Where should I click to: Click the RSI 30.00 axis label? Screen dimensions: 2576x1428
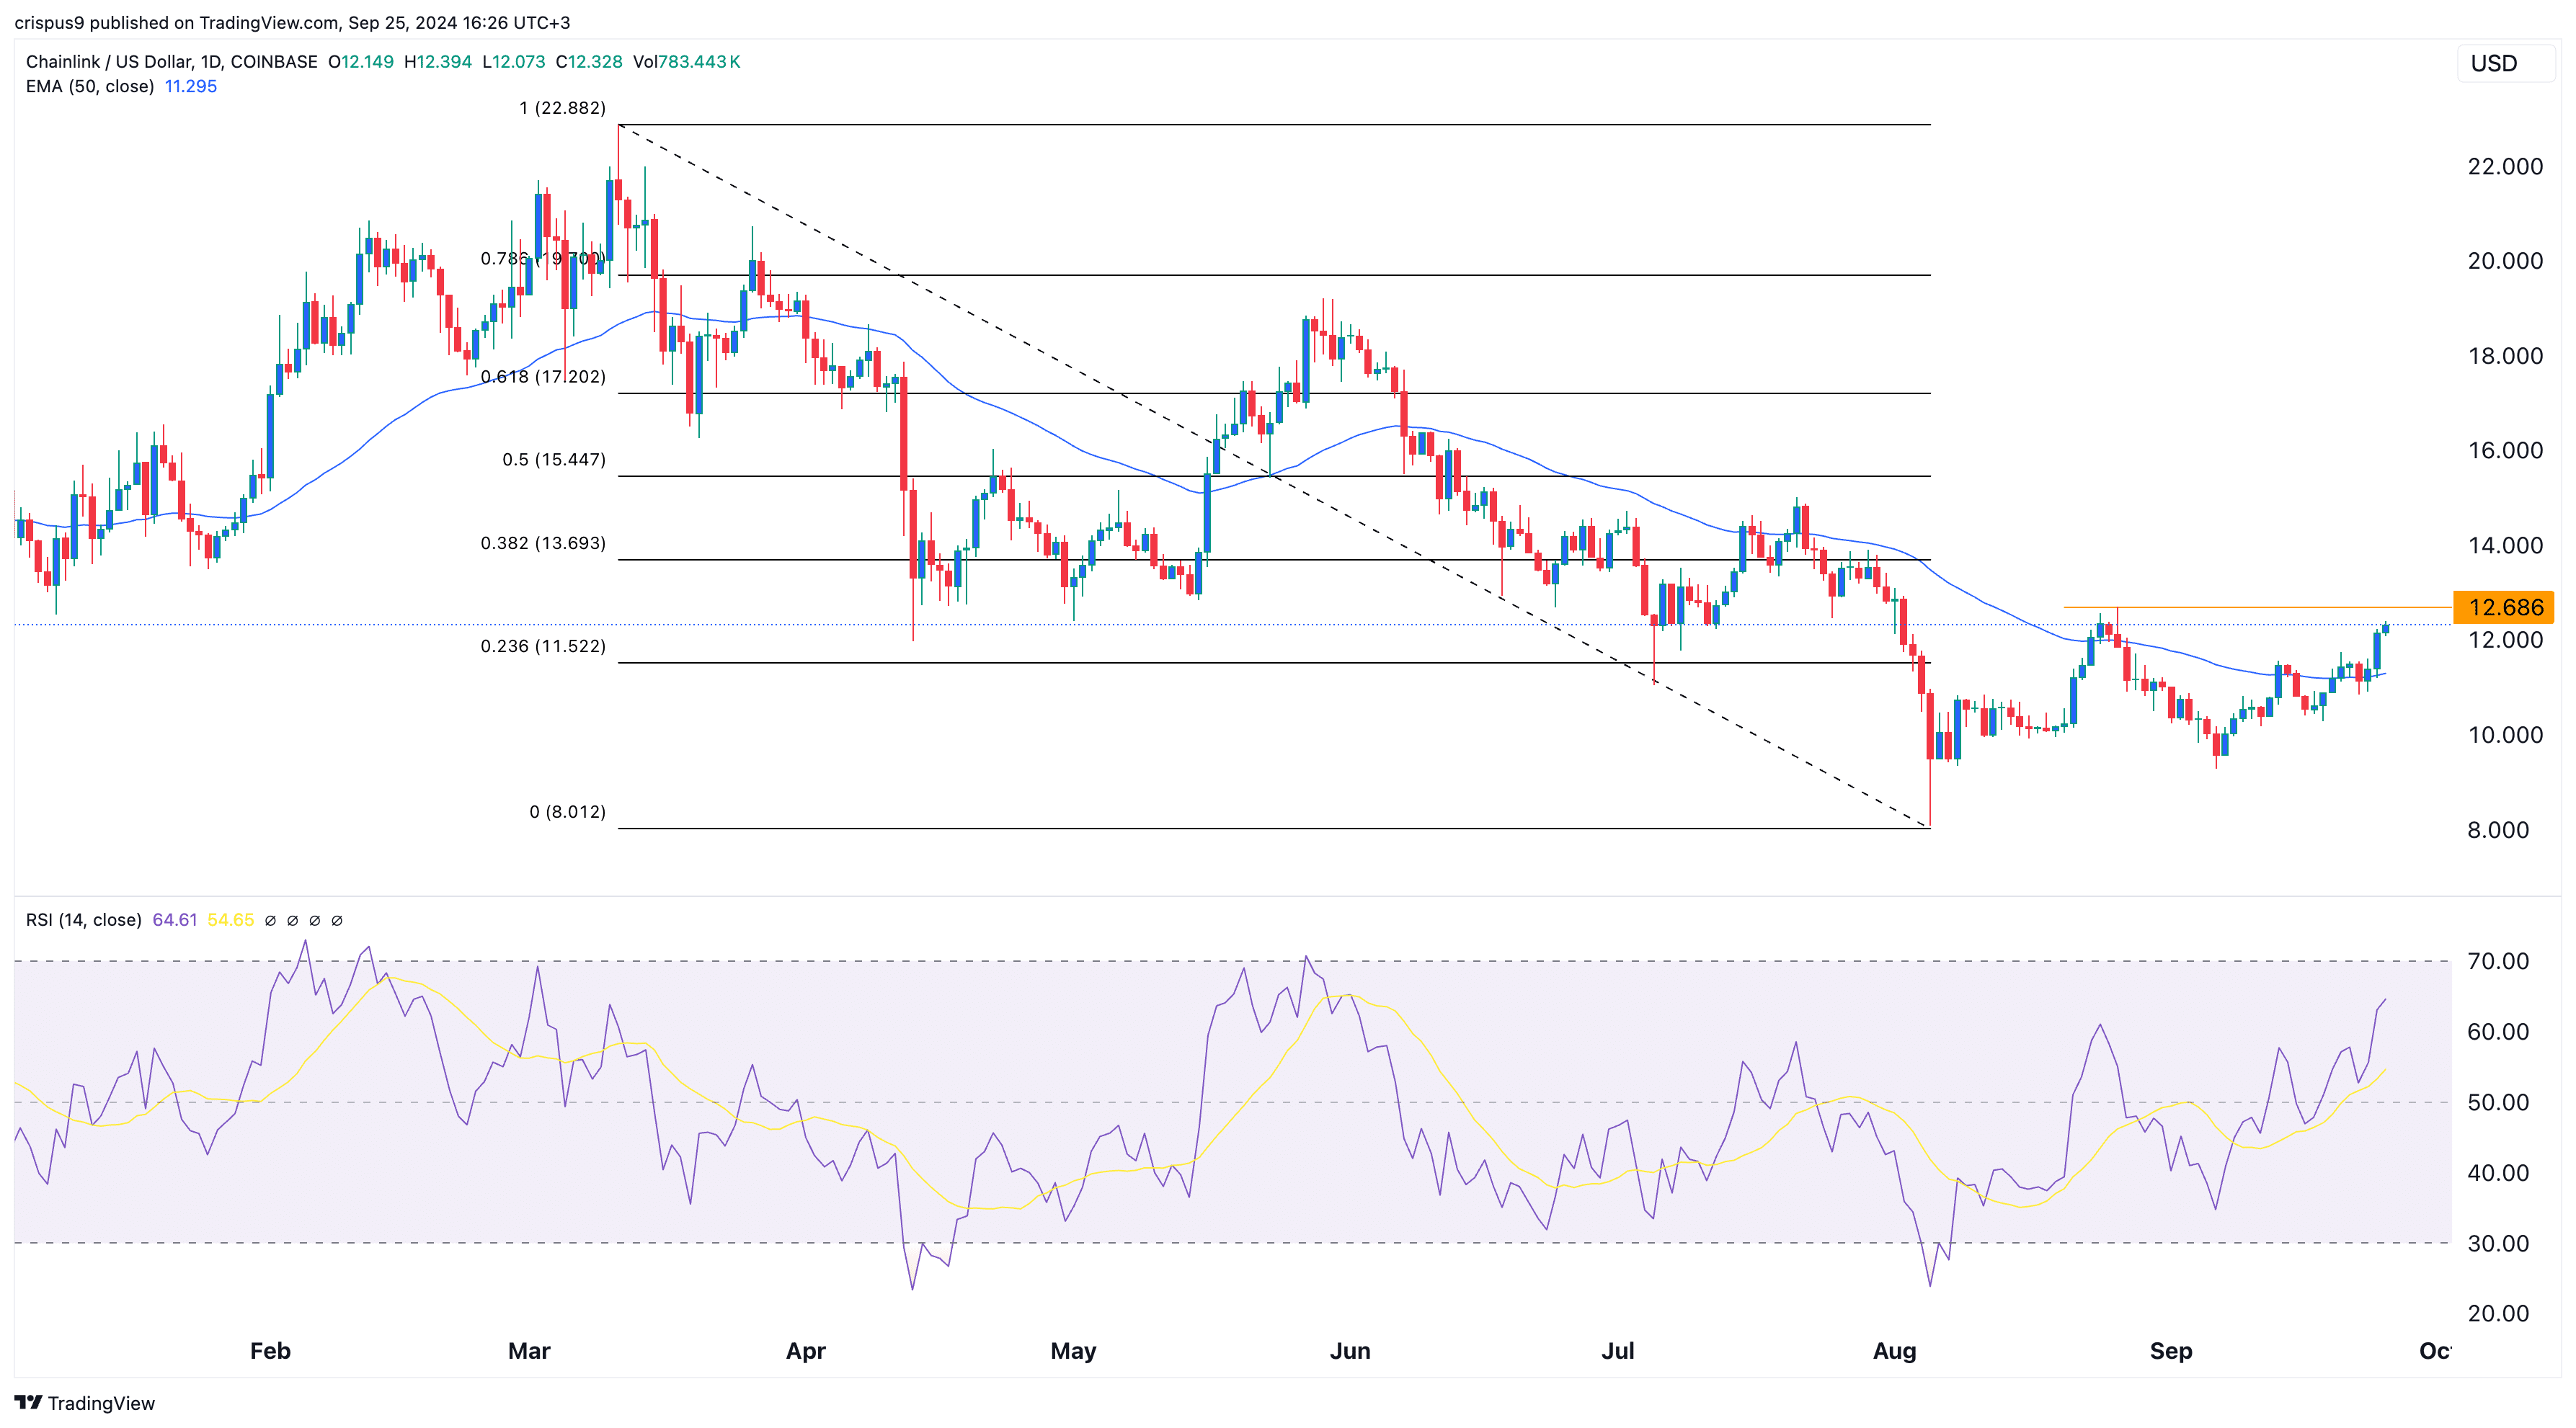click(2498, 1243)
